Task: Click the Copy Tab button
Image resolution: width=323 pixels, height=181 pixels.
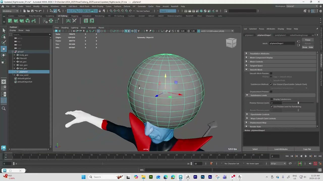Action: (x=307, y=149)
